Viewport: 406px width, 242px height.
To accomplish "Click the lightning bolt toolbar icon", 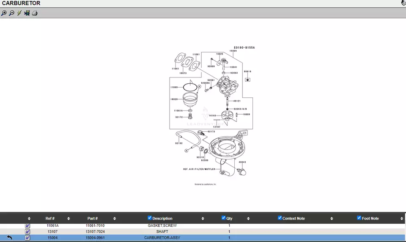I will (19, 13).
